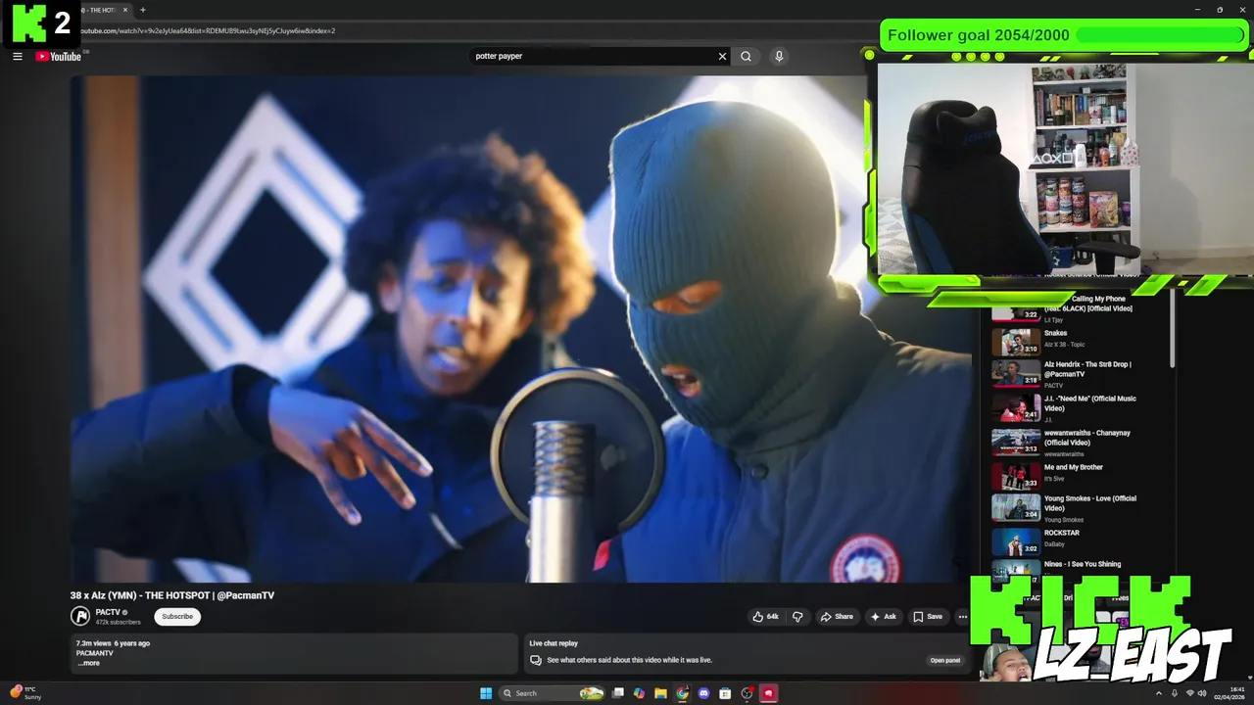Image resolution: width=1254 pixels, height=705 pixels.
Task: Open a new browser tab
Action: click(x=142, y=10)
